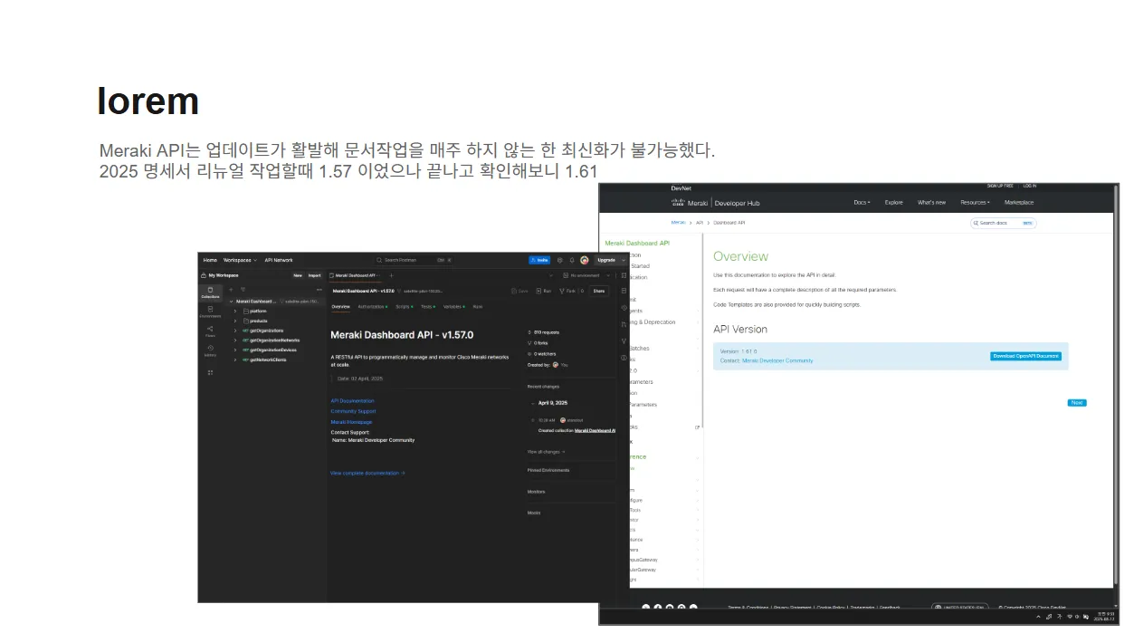Open the configure-sidebar grid icon in Postman
The height and width of the screenshot is (633, 1134).
(210, 372)
